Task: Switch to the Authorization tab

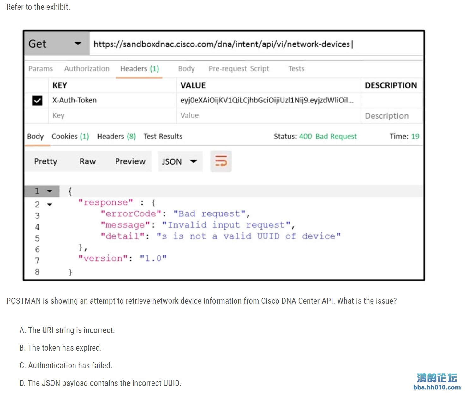Action: coord(87,69)
